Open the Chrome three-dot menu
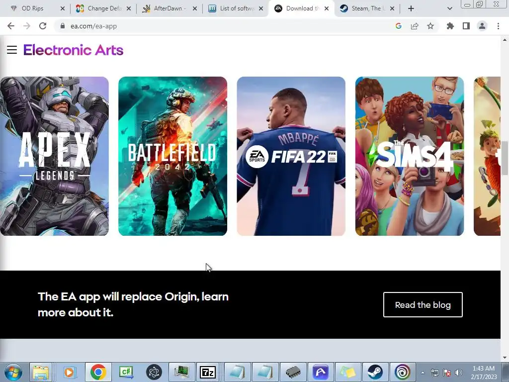 [498, 26]
